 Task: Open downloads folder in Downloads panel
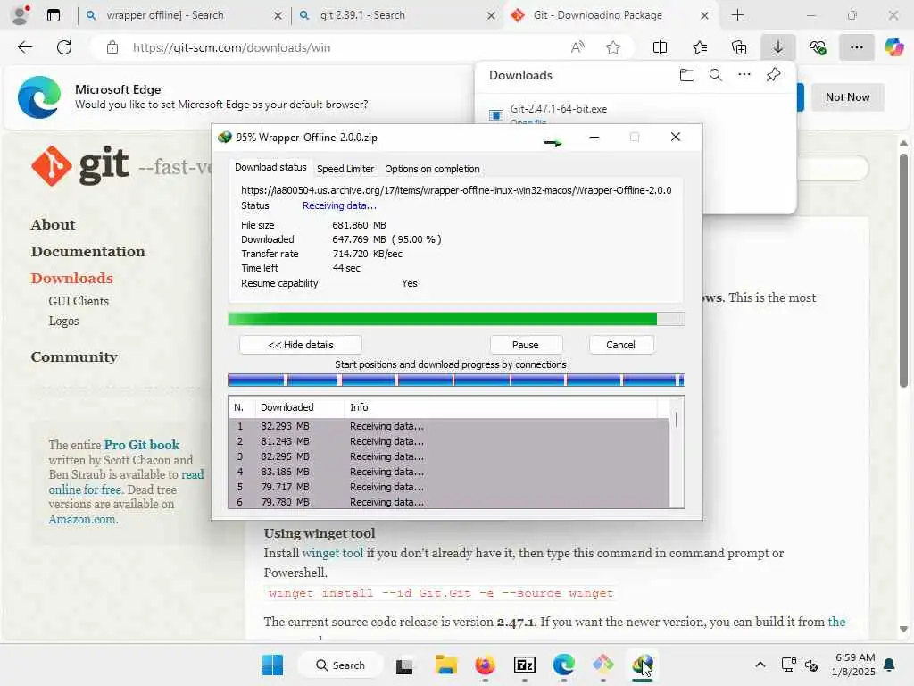[x=686, y=75]
